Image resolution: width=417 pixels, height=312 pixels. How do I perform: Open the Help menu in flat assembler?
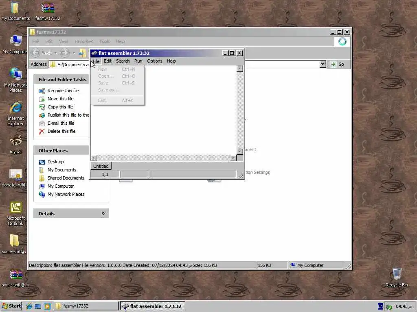pyautogui.click(x=171, y=61)
